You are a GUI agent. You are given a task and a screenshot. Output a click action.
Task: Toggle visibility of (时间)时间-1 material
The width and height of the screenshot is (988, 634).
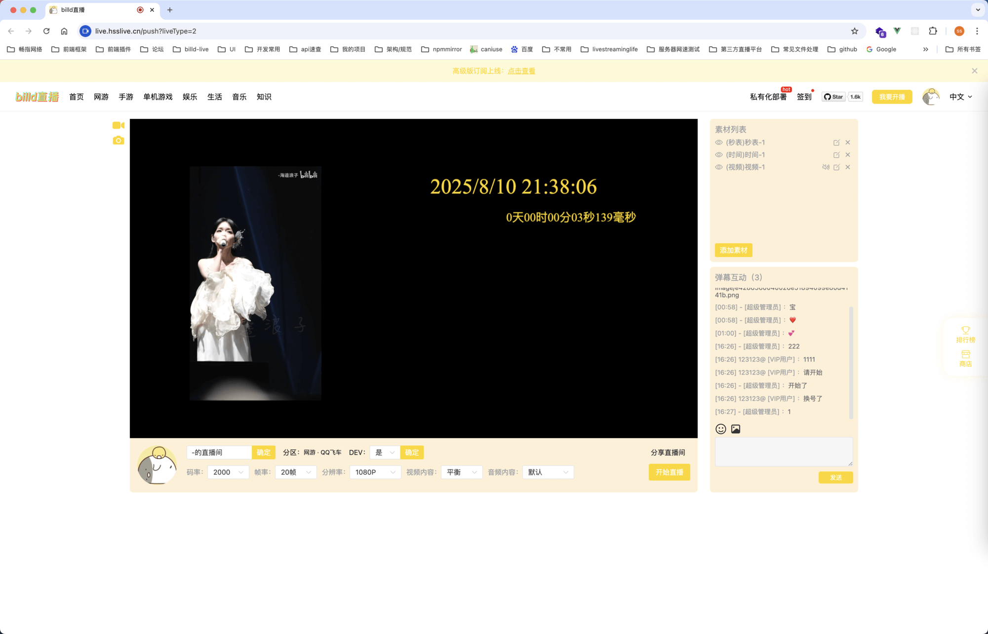[x=719, y=155]
